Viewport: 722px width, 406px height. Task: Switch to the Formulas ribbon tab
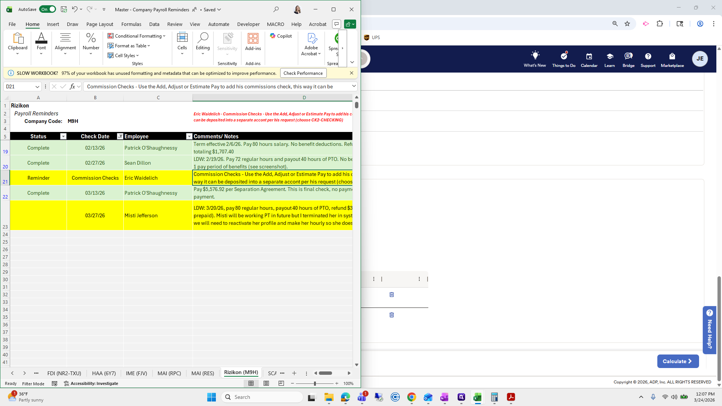(x=131, y=24)
